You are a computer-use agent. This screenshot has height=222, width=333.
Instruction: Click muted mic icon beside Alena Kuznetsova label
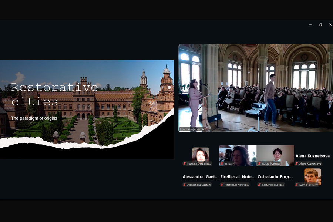297,164
